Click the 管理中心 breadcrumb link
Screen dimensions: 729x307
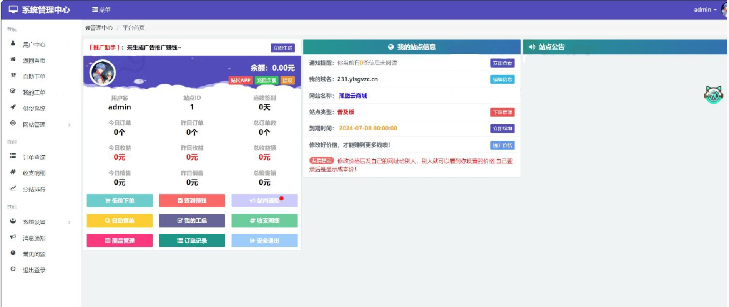coord(101,28)
